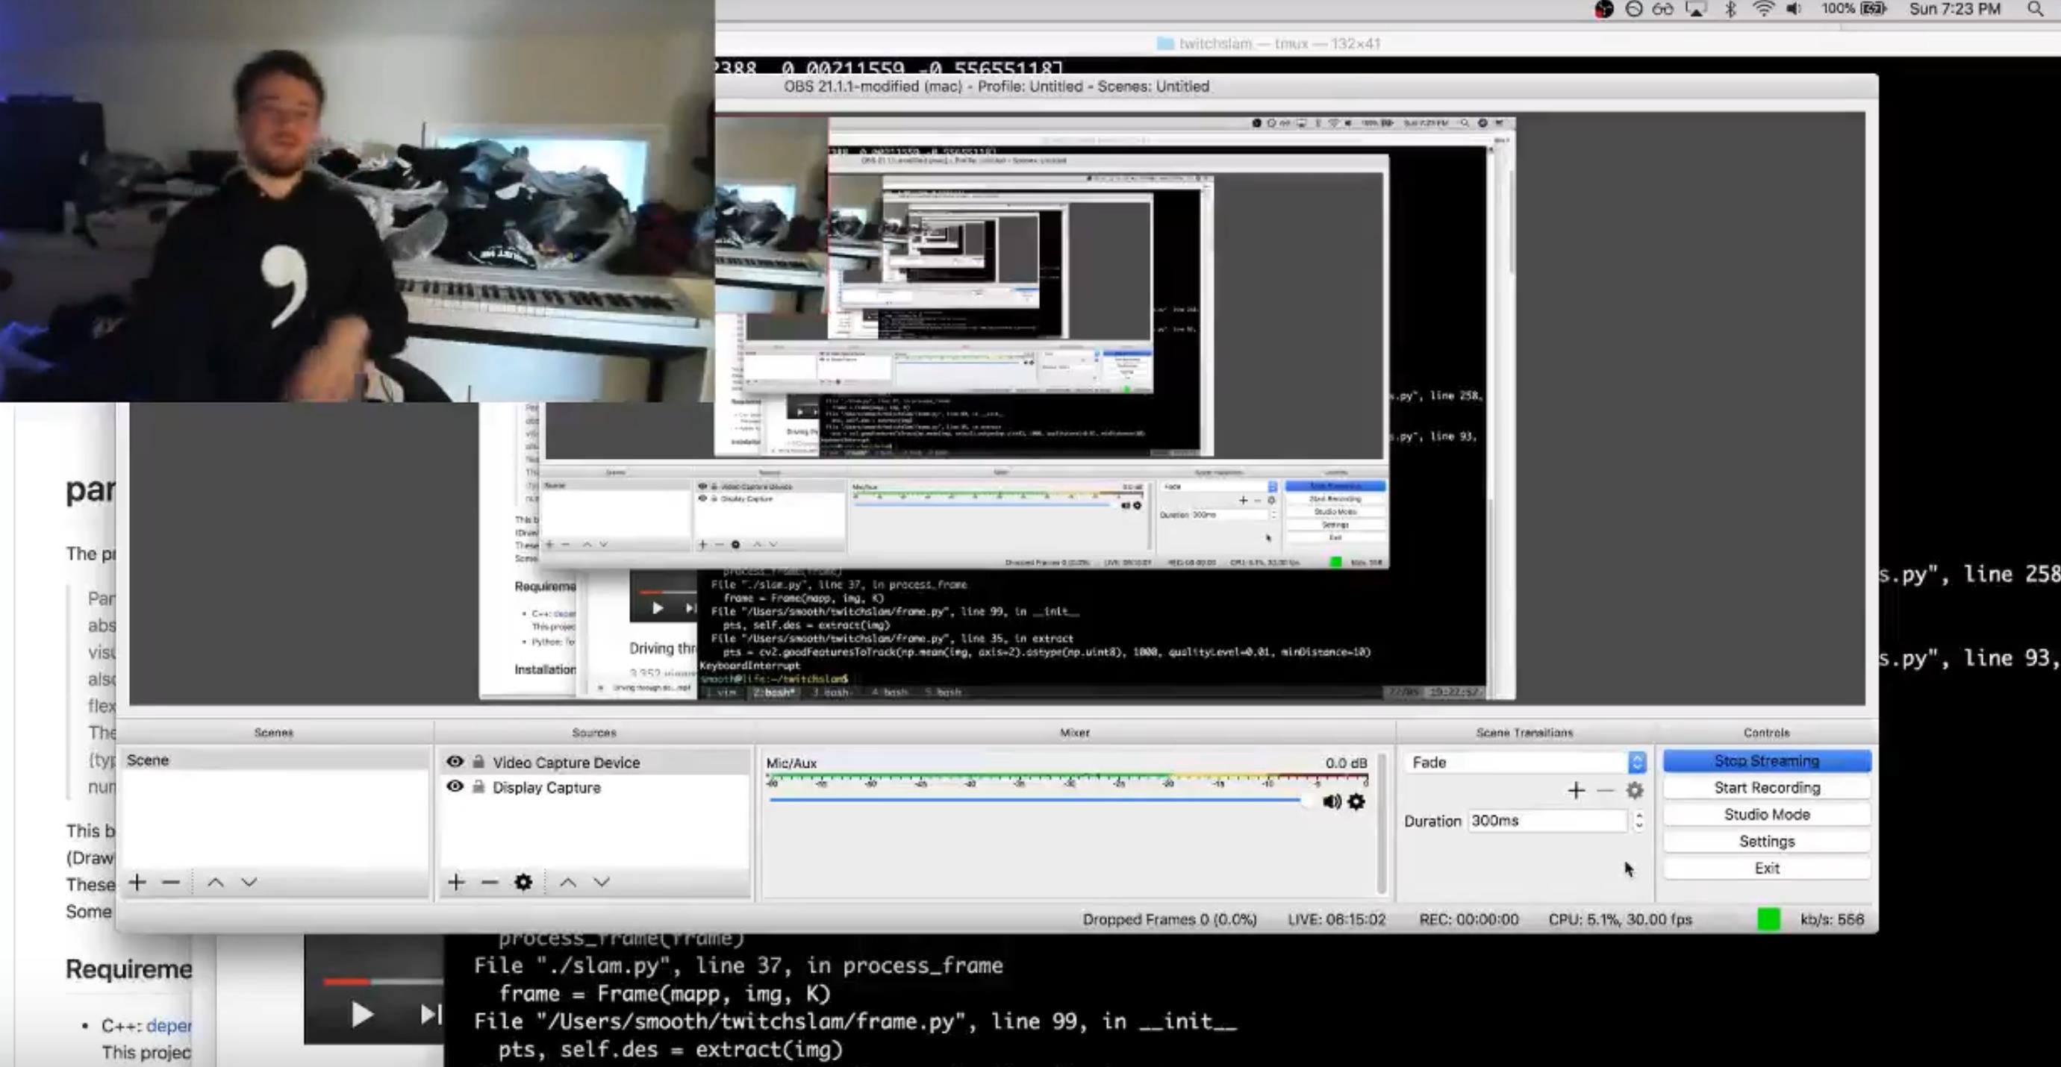Add a new scene with plus icon
The height and width of the screenshot is (1067, 2061).
point(137,882)
